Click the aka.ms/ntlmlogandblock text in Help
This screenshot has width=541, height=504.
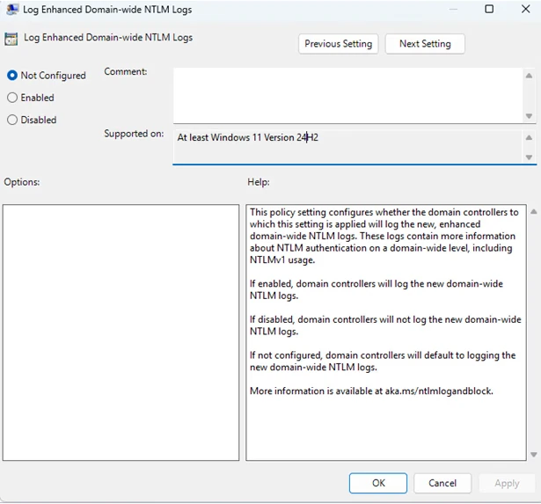(438, 391)
